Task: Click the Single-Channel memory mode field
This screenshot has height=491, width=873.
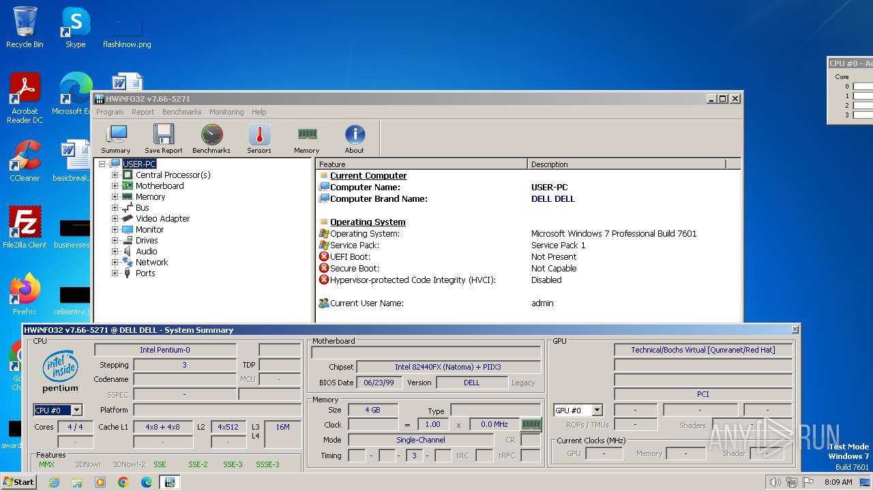Action: coord(421,440)
